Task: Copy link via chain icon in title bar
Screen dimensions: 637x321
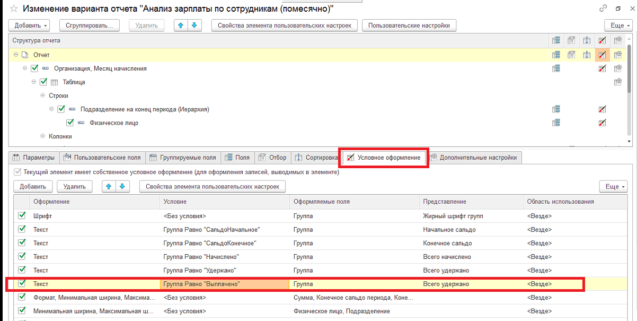Action: (603, 8)
